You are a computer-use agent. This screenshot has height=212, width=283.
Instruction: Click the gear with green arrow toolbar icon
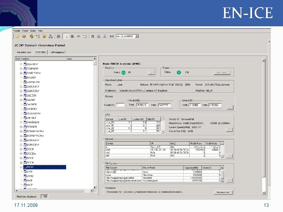tap(31, 37)
